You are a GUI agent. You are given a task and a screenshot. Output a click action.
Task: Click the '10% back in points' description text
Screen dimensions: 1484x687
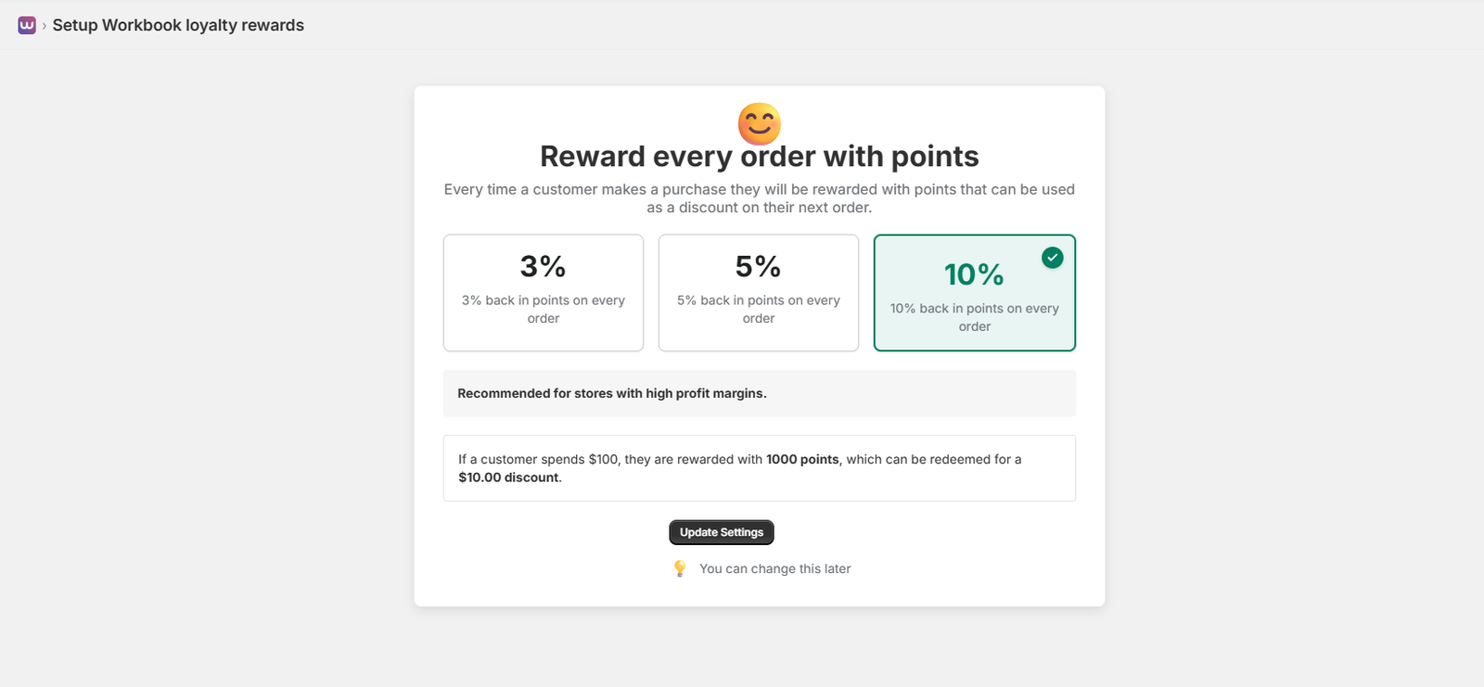pyautogui.click(x=974, y=317)
